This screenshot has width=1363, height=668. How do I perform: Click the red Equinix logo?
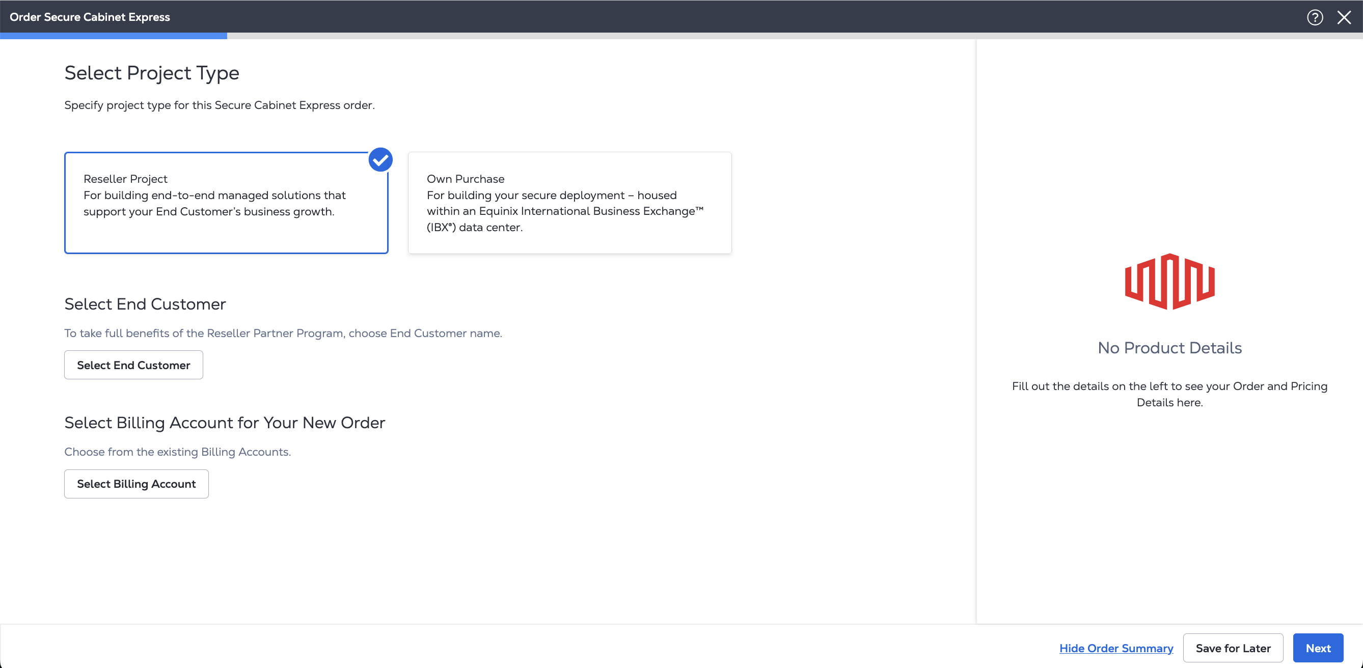pyautogui.click(x=1169, y=282)
